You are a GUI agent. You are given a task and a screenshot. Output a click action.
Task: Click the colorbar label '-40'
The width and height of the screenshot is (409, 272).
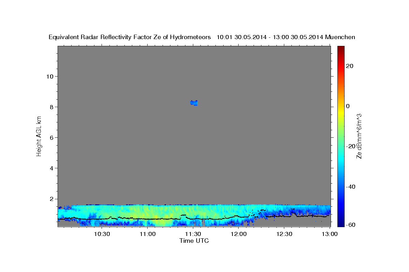coord(351,187)
